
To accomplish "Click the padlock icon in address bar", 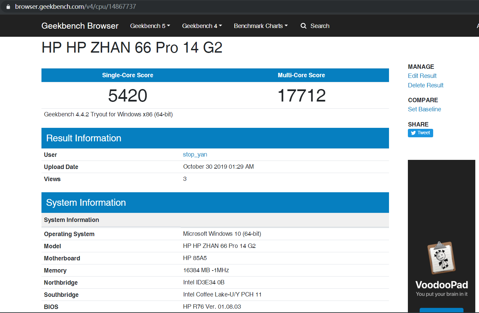I will tap(8, 7).
